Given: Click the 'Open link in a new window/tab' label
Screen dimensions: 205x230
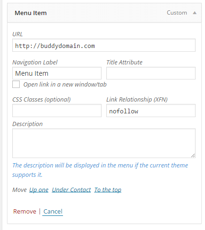Looking at the screenshot, I should pos(65,85).
